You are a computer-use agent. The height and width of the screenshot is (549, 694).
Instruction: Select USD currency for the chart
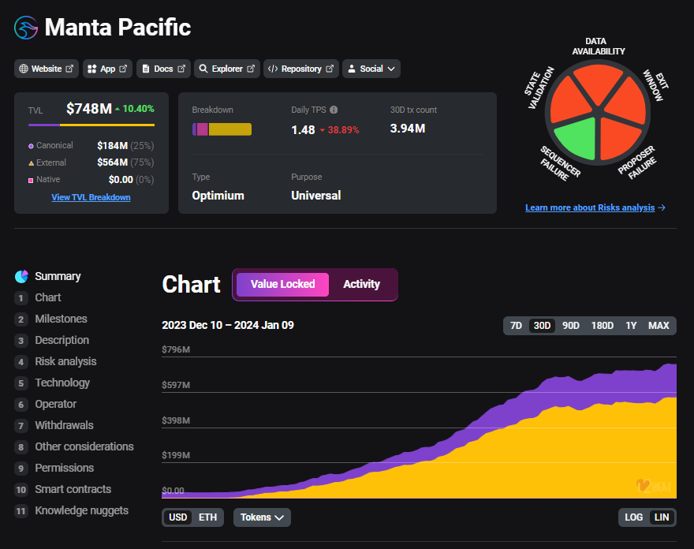178,517
